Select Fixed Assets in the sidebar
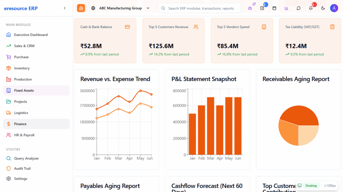The image size is (343, 192). click(24, 90)
